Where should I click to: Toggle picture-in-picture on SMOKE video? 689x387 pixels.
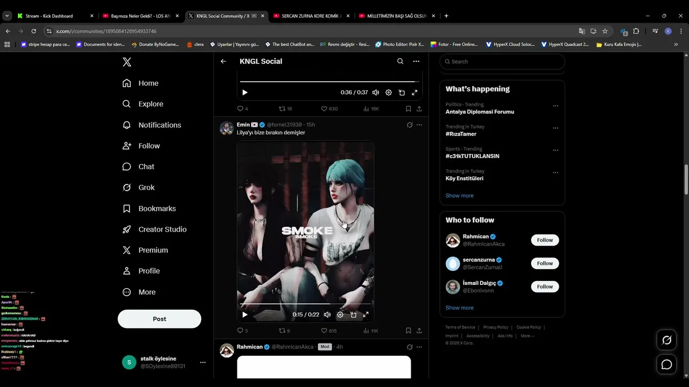click(353, 314)
